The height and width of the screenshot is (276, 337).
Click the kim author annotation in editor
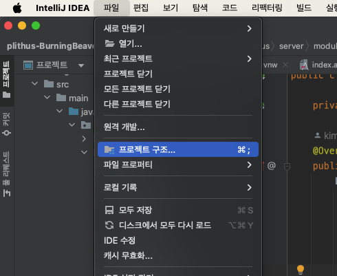pos(325,136)
